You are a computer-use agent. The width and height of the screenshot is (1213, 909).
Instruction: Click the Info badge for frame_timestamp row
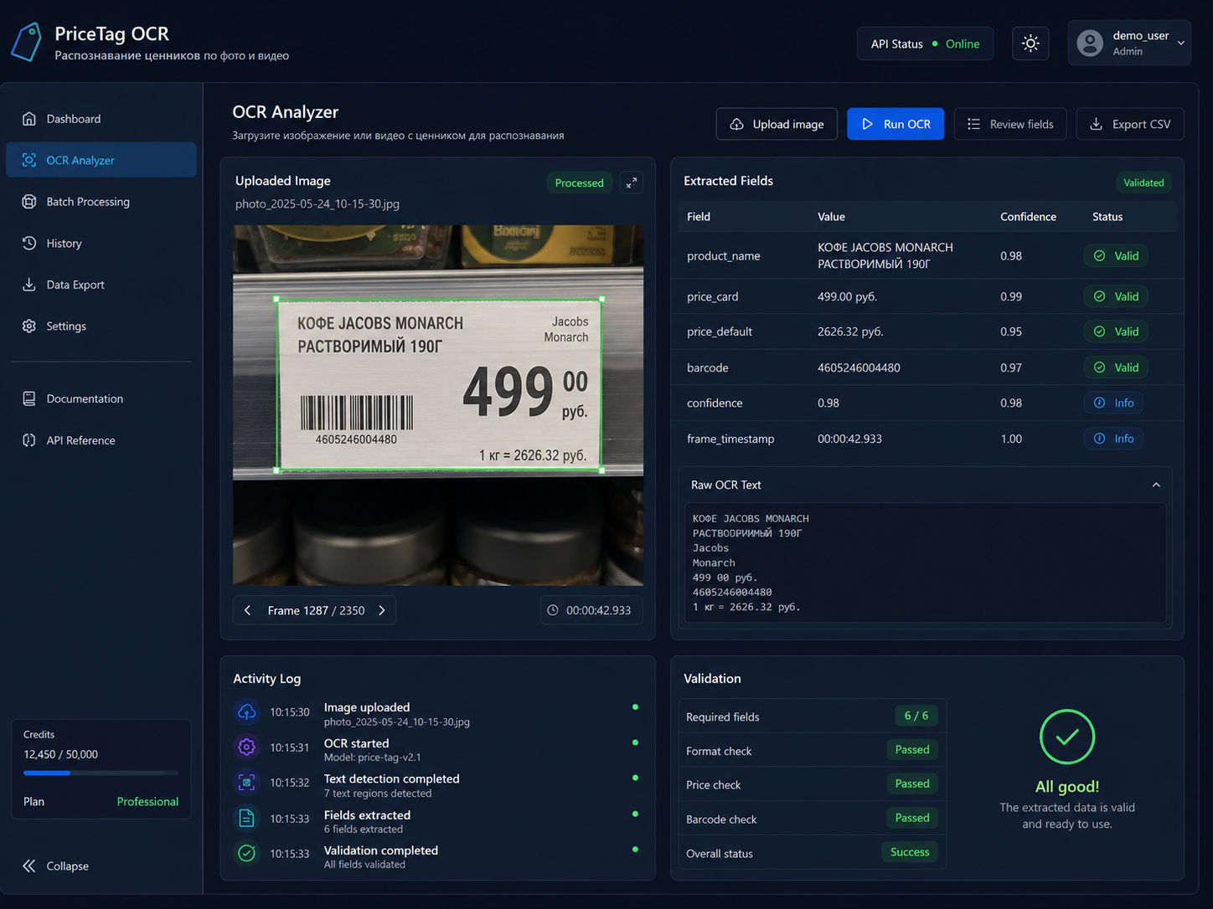[1113, 439]
